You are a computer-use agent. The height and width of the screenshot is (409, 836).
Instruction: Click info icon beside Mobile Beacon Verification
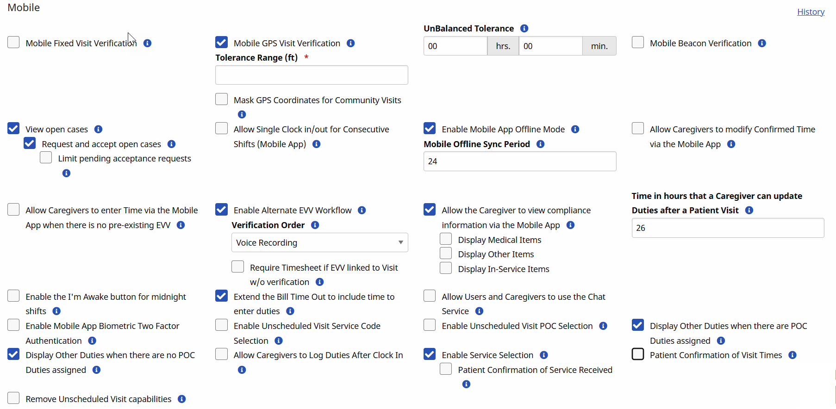(x=762, y=43)
